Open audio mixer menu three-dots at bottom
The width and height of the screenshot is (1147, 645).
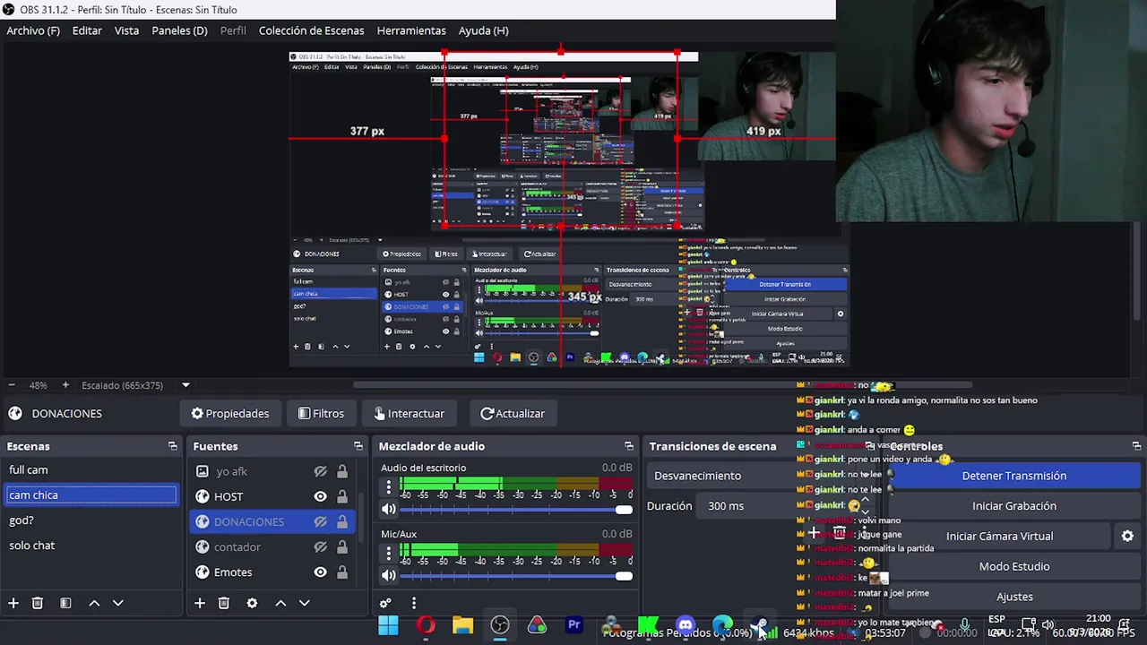413,603
